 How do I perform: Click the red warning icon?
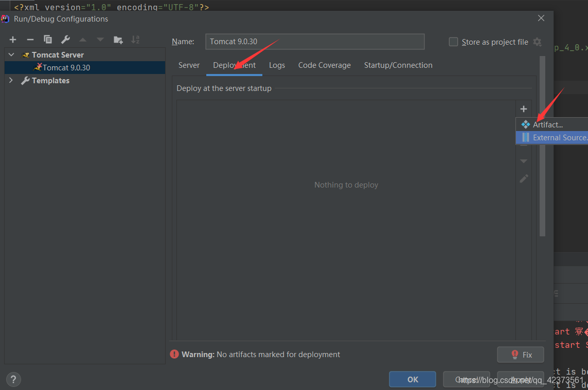coord(174,354)
